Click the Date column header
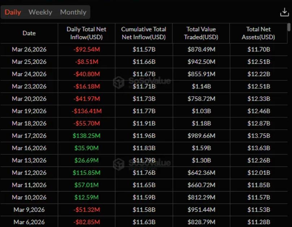 tap(29, 33)
